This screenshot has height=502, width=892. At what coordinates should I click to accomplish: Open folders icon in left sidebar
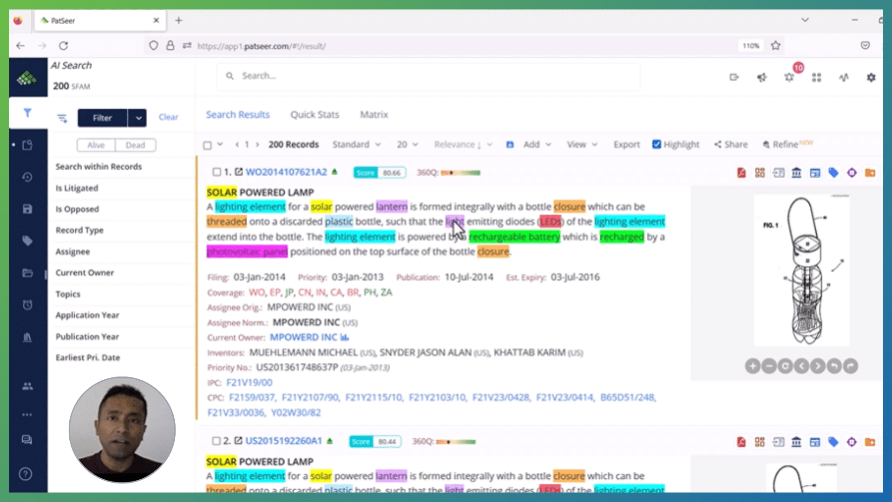(x=27, y=273)
